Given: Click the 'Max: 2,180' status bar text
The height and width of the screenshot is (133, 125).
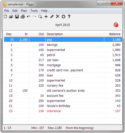Looking at the screenshot, I should pos(55,128).
